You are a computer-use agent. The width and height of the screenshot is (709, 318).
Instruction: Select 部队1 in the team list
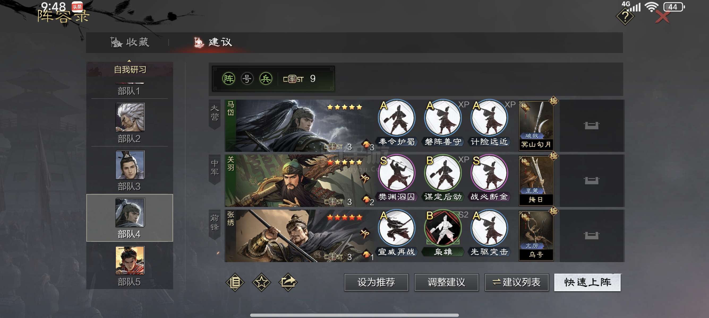pos(129,90)
